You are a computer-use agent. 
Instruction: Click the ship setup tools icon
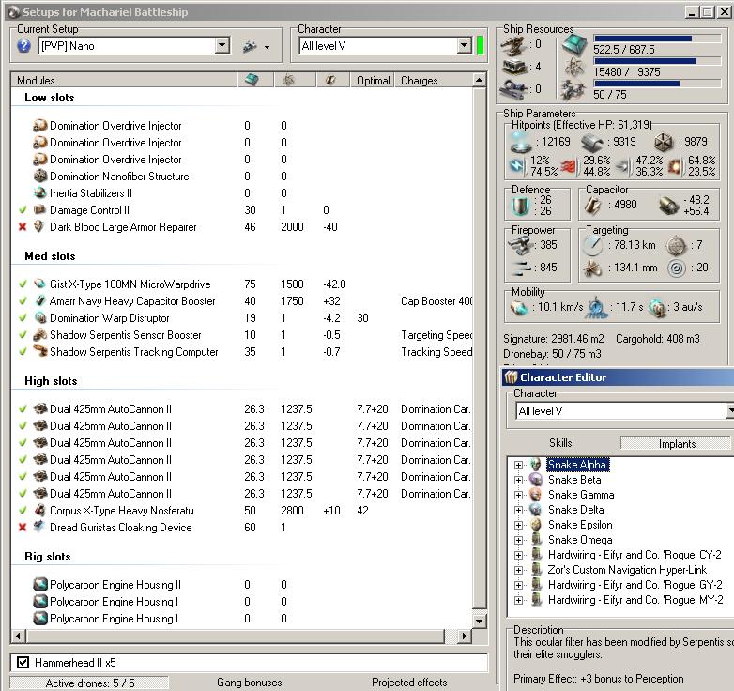click(251, 46)
